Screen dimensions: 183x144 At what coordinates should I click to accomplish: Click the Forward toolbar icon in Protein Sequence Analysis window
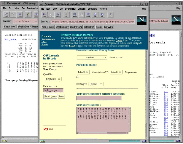pyautogui.click(x=51, y=15)
